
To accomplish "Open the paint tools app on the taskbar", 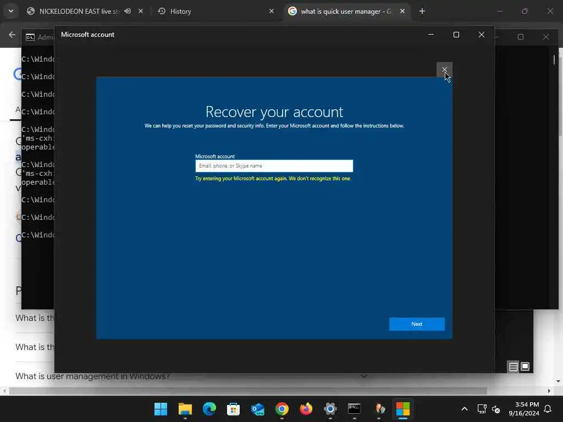I will 379,409.
